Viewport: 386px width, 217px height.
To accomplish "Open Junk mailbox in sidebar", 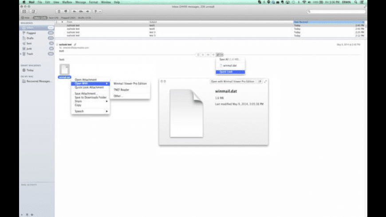I will (x=37, y=49).
